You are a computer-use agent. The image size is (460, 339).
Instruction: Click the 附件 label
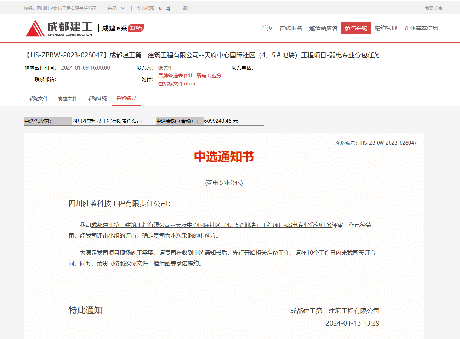pos(148,79)
